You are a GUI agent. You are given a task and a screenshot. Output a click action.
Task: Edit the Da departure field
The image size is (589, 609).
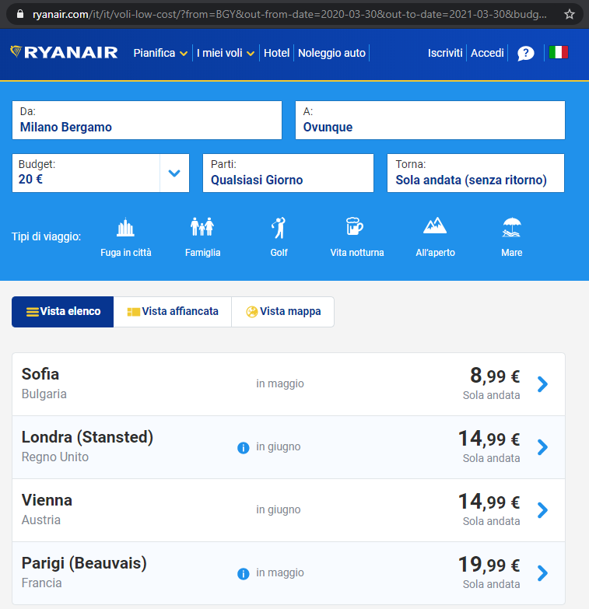[x=147, y=120]
